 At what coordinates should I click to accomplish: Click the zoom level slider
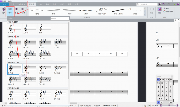[169, 105]
